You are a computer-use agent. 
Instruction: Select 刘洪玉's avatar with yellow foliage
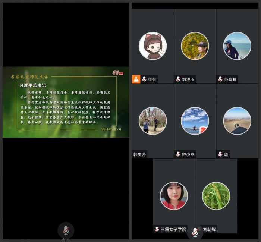pyautogui.click(x=195, y=46)
